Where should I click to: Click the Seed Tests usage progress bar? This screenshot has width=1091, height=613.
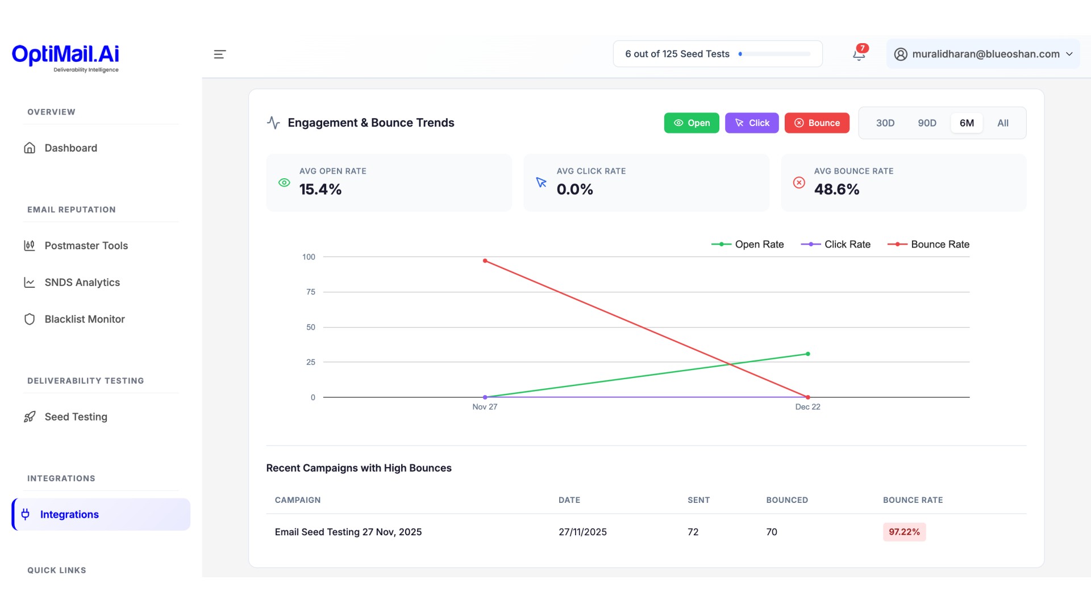tap(775, 54)
